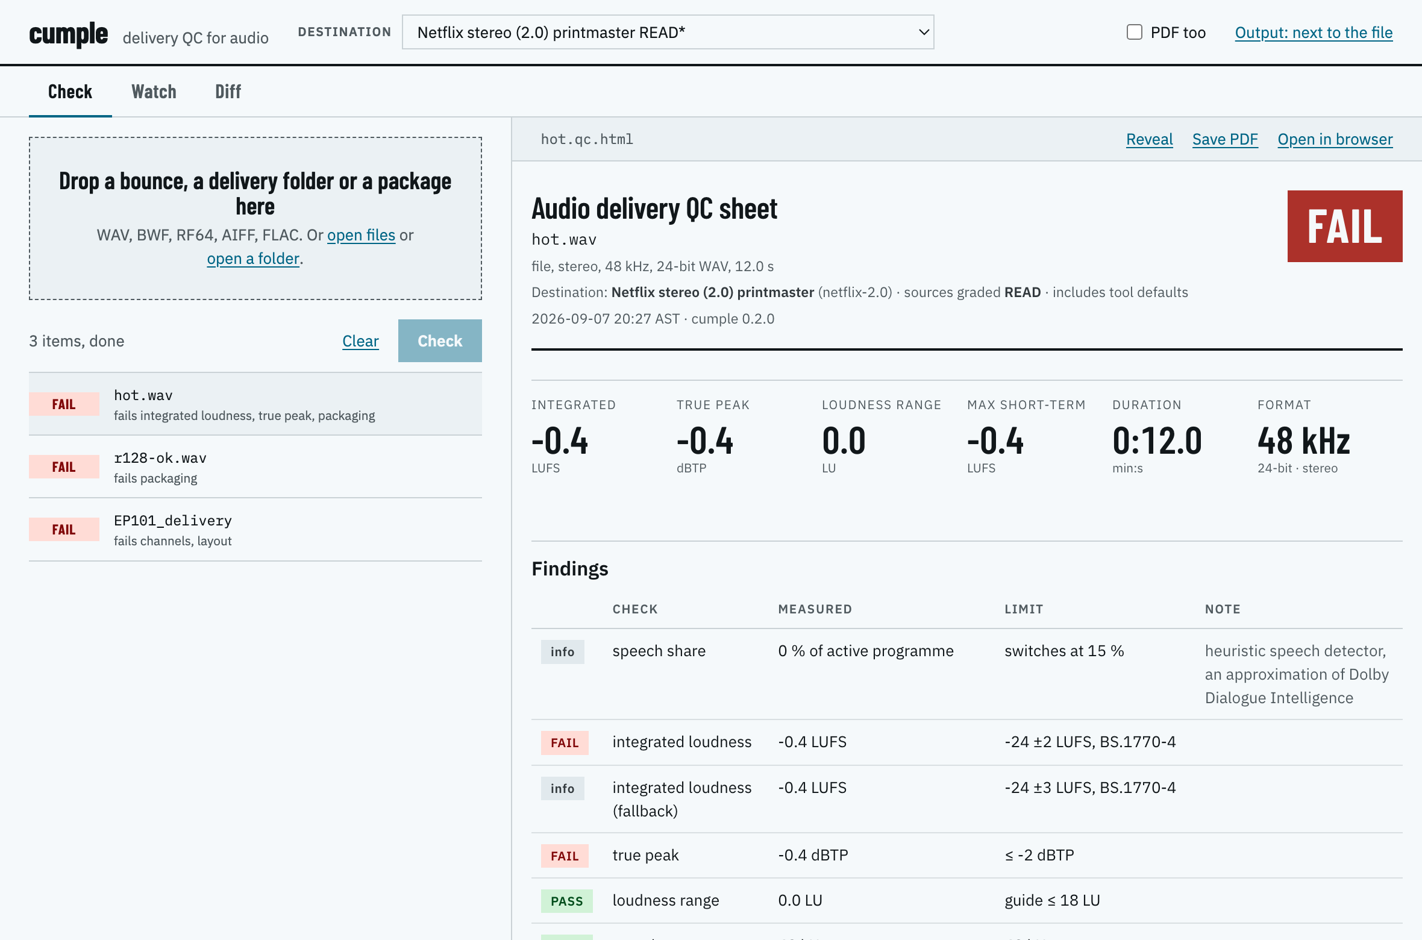Click integrated loudness (fallback) check
The width and height of the screenshot is (1422, 940).
click(x=682, y=799)
